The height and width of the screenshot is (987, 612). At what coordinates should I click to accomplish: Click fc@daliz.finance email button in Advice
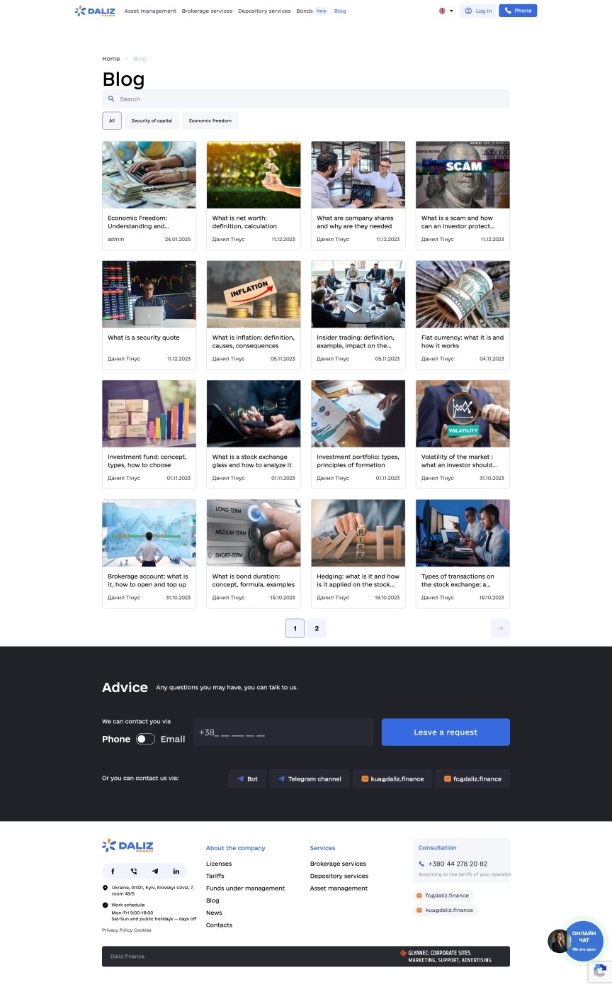472,779
